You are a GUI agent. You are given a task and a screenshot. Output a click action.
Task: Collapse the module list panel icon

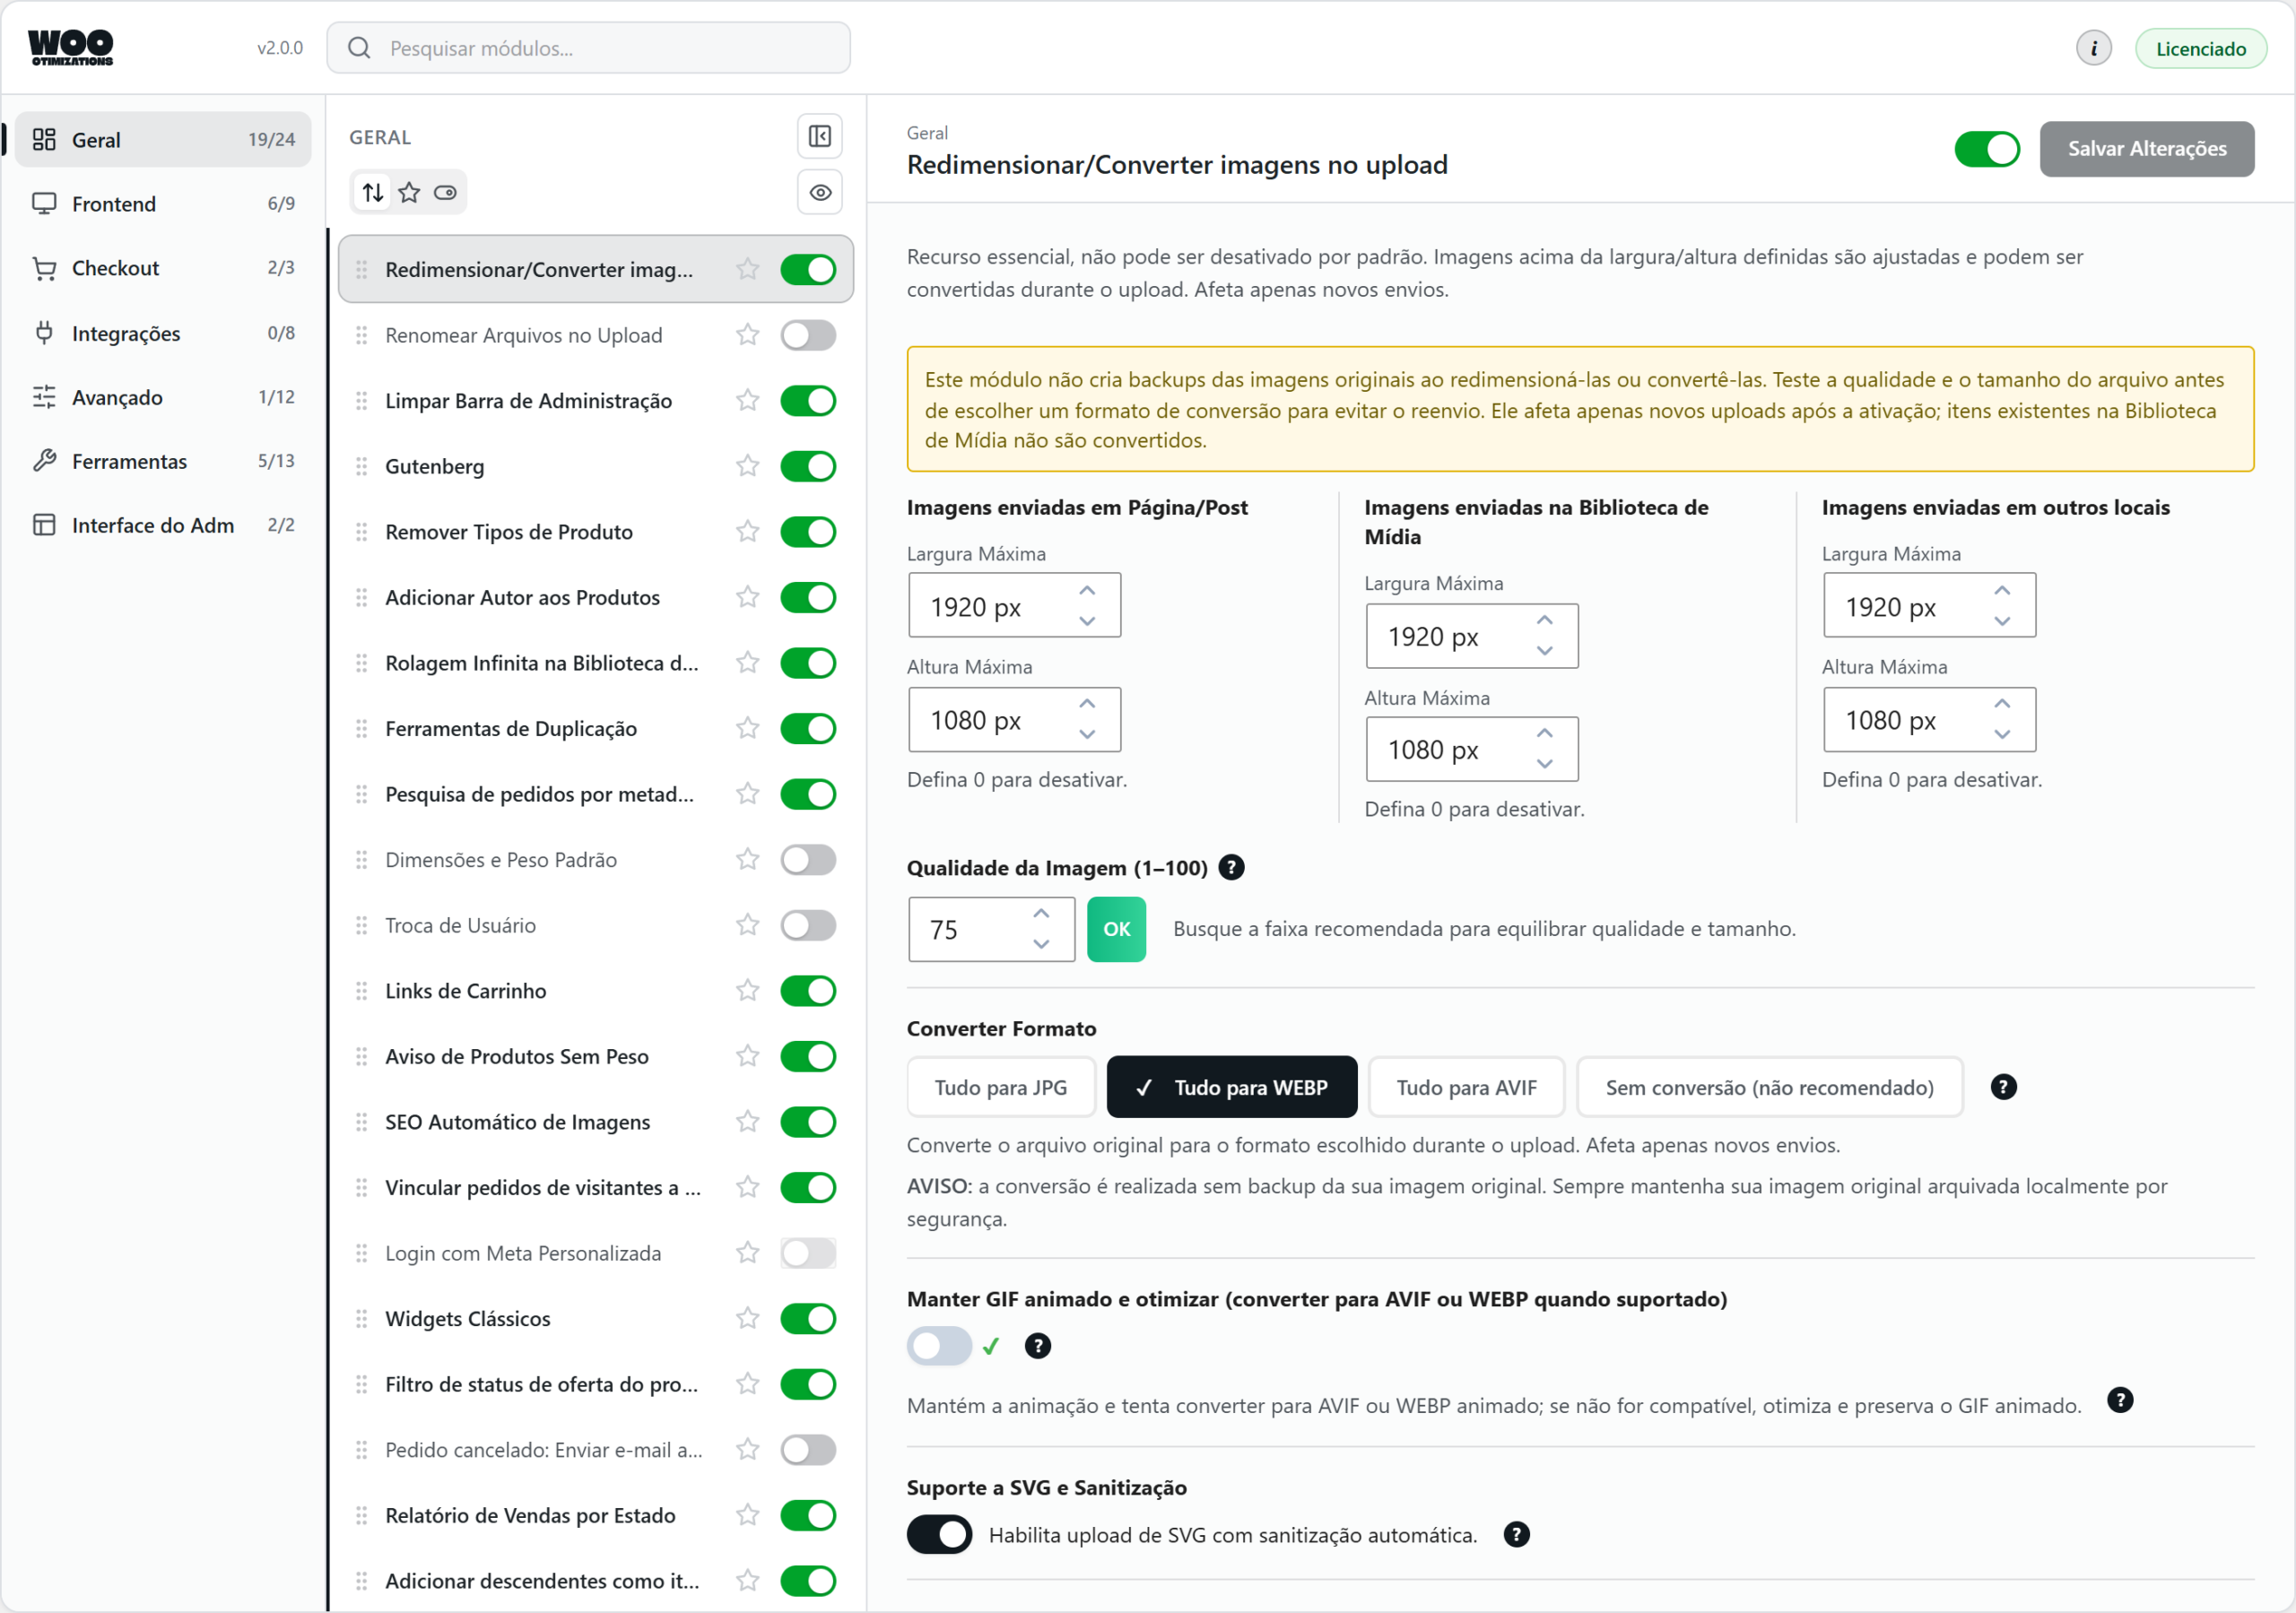(x=820, y=136)
